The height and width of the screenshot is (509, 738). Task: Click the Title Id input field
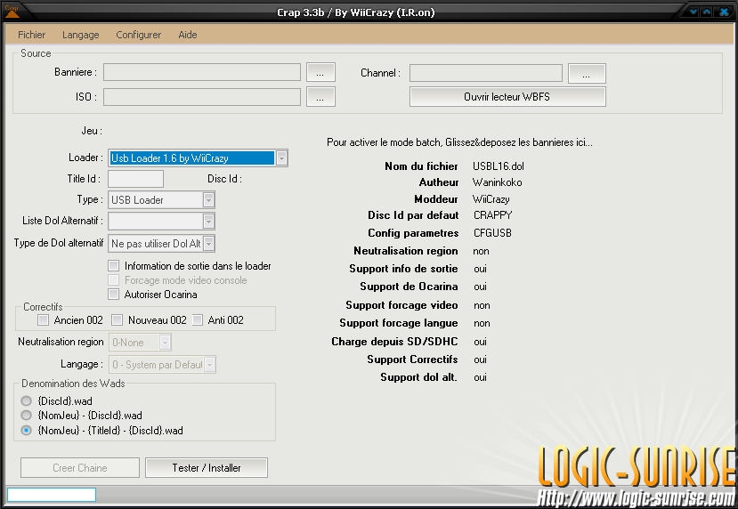click(135, 179)
